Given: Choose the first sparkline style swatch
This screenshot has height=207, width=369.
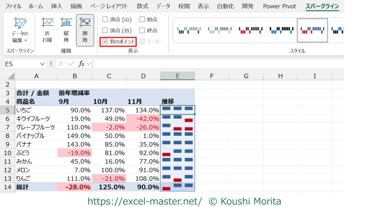Looking at the screenshot, I should pos(187,30).
